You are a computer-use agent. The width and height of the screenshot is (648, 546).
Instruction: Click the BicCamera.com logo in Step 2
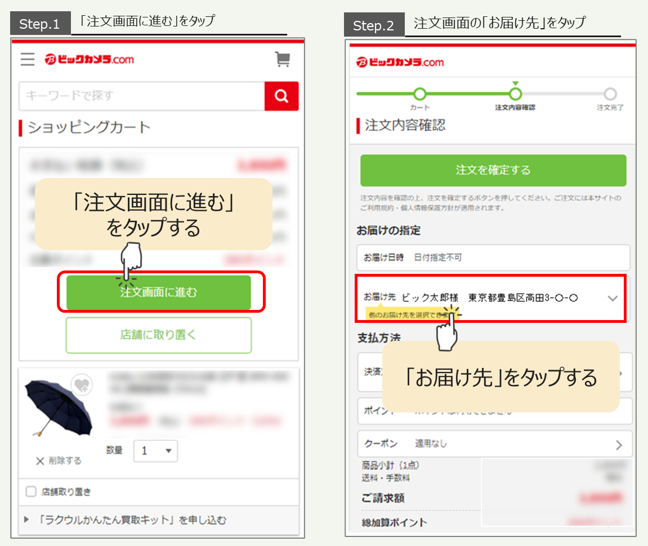click(400, 62)
